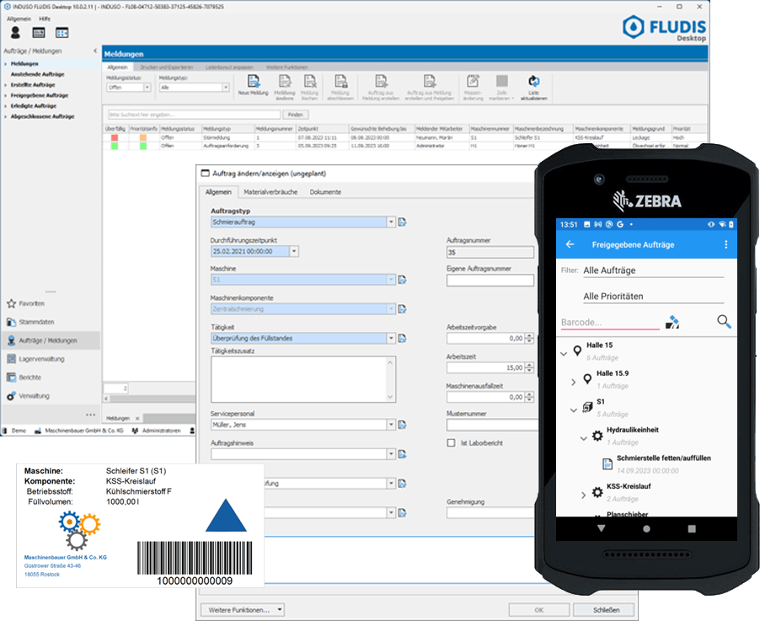Switch to Dokumente tab in the dialog
This screenshot has width=760, height=621.
point(325,192)
